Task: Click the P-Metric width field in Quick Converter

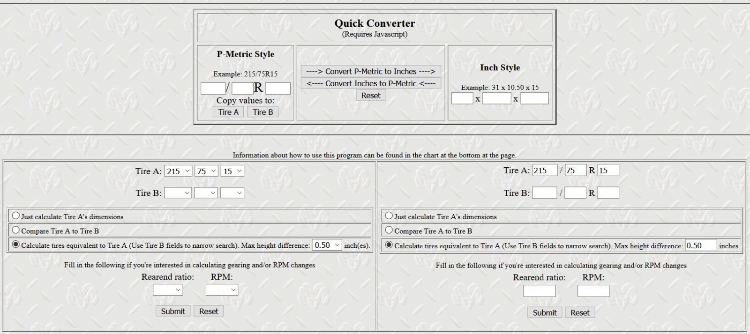Action: 213,88
